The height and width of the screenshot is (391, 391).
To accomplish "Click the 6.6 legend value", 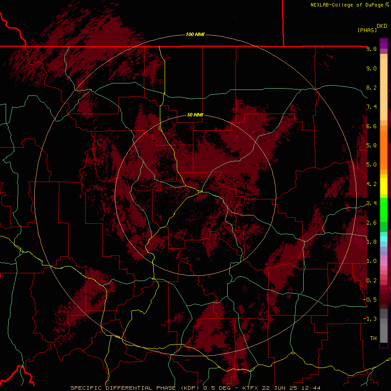I will [371, 126].
